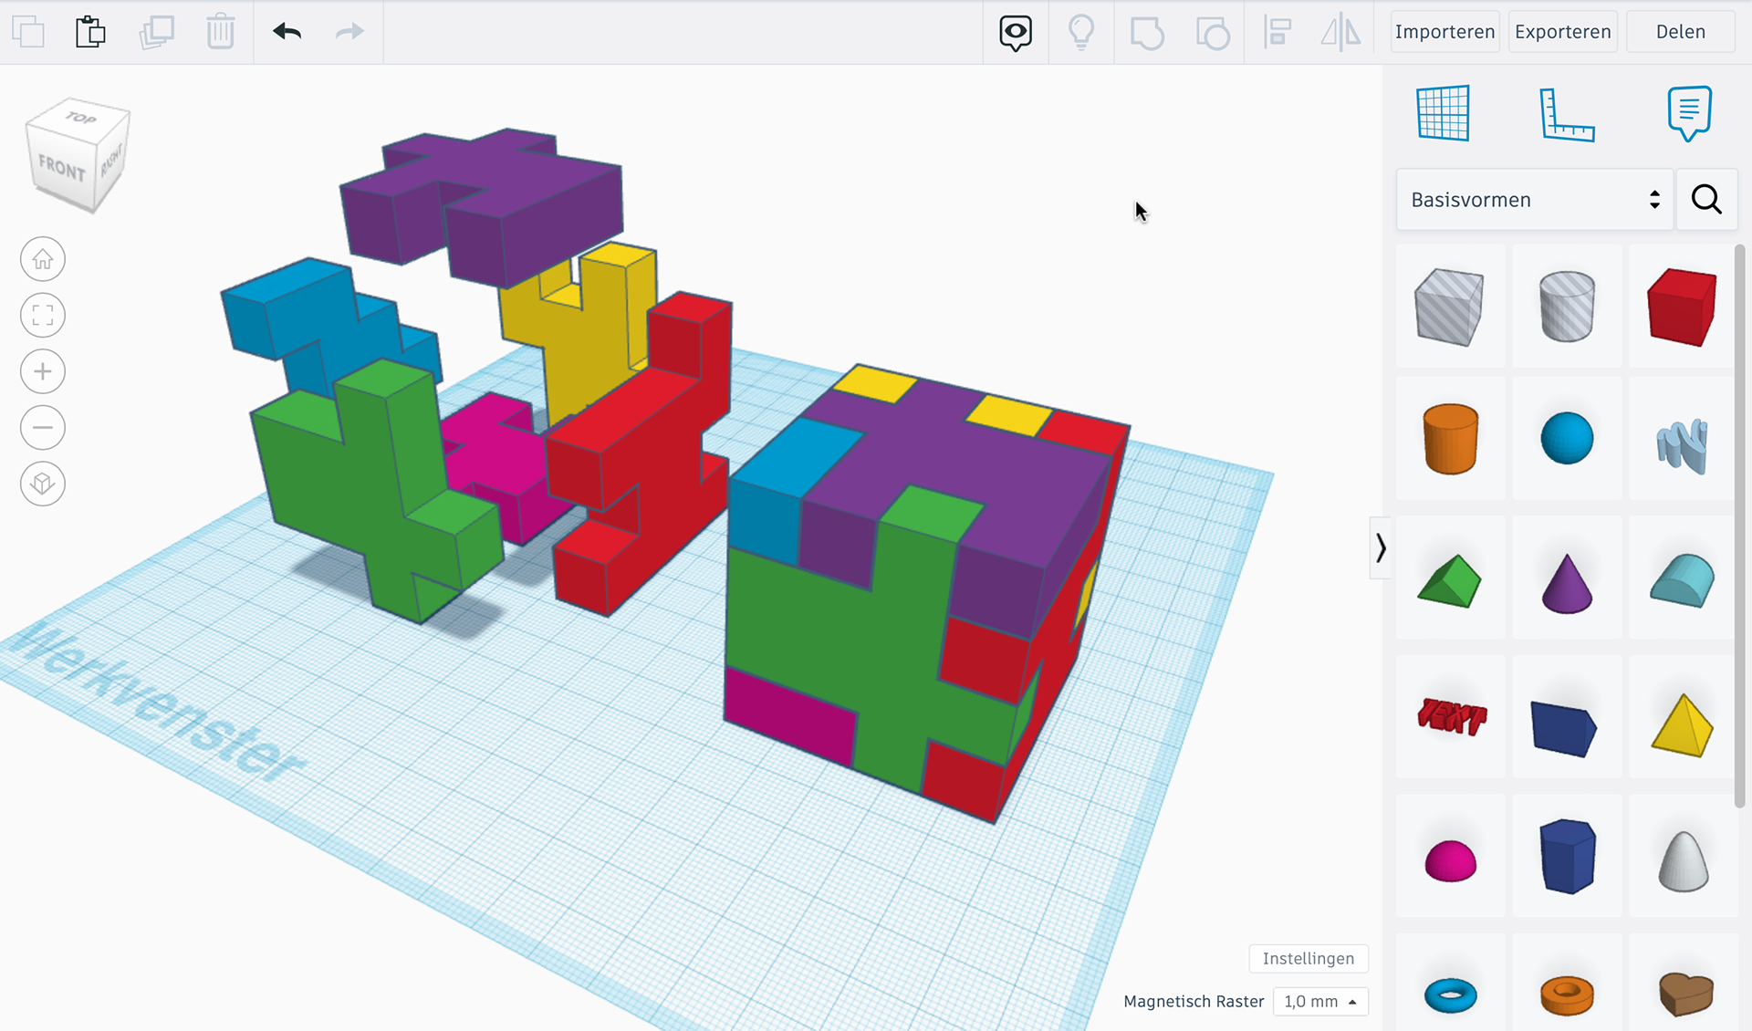
Task: Click the Duplicate icon
Action: [x=156, y=32]
